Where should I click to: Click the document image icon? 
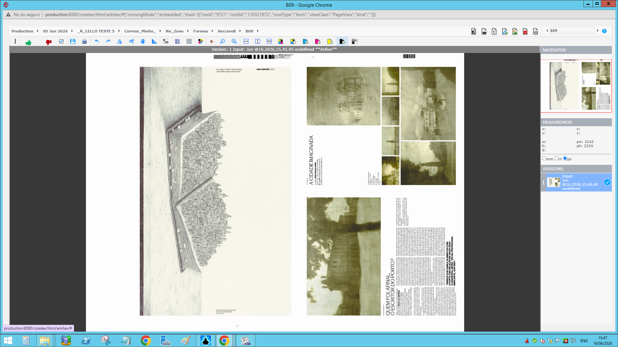tap(515, 31)
